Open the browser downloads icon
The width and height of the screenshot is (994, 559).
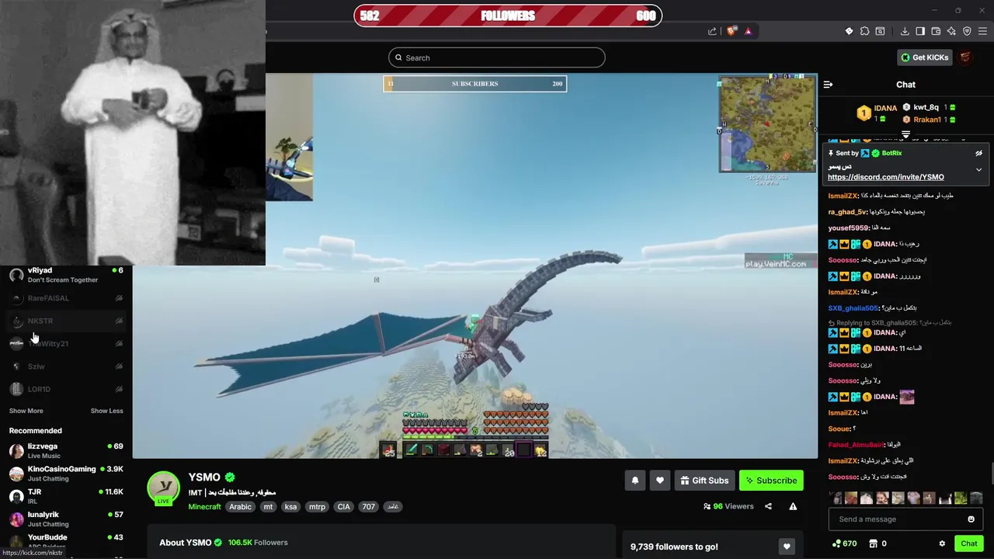point(905,31)
